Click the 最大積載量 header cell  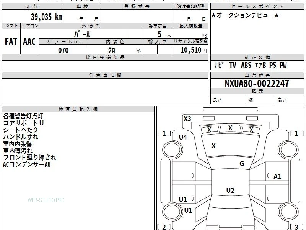pos(190,26)
